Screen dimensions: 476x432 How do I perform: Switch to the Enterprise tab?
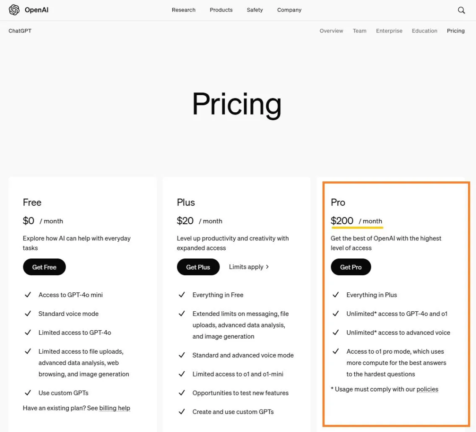tap(389, 31)
